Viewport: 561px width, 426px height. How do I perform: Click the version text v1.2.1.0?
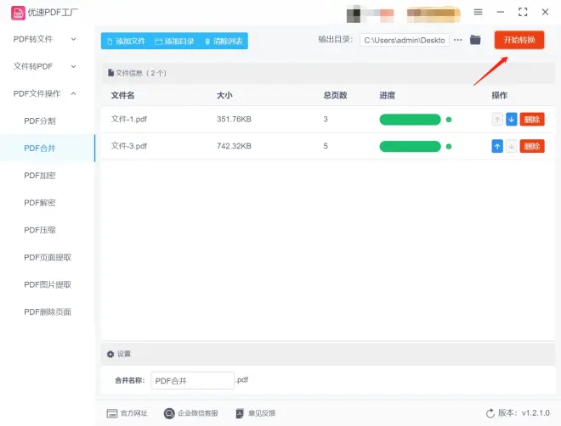click(x=535, y=413)
